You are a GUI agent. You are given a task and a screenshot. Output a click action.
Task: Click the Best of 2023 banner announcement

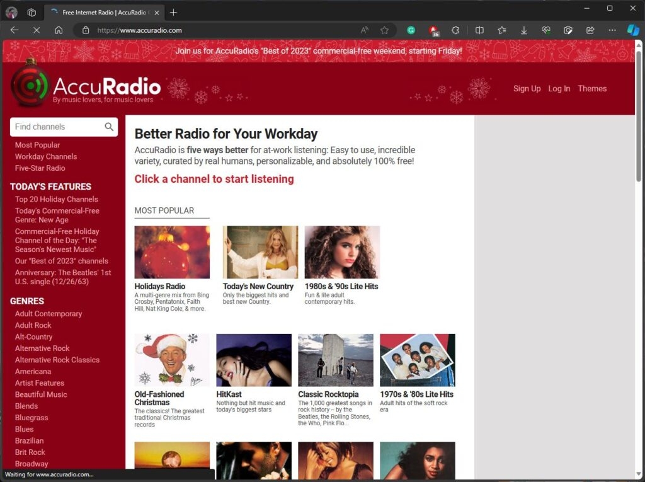[x=318, y=51]
